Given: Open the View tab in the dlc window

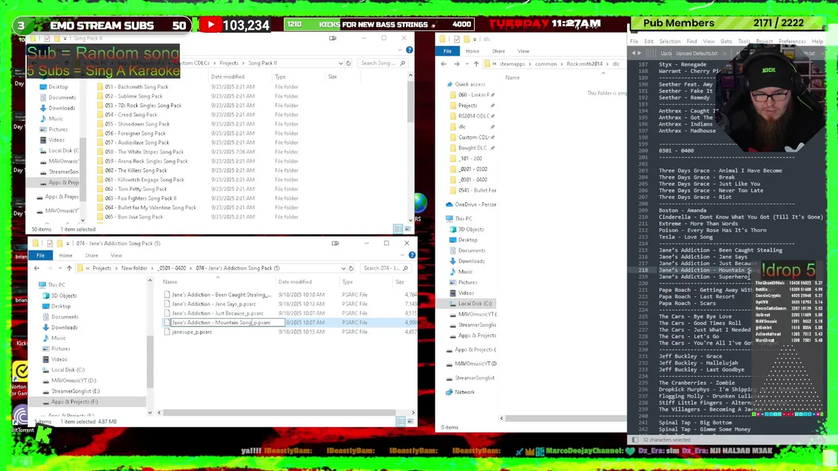Looking at the screenshot, I should 523,51.
